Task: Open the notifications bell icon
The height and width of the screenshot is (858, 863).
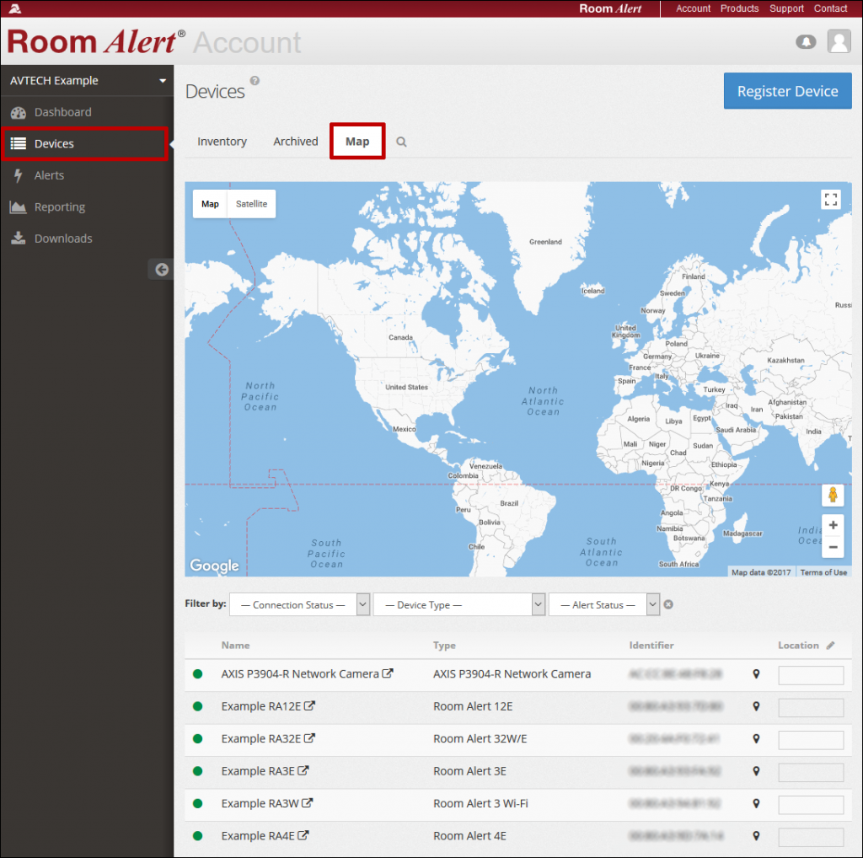Action: (x=806, y=41)
